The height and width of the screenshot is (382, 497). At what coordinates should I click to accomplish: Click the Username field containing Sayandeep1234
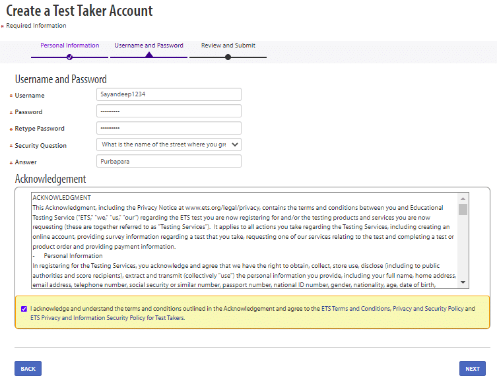coord(169,95)
